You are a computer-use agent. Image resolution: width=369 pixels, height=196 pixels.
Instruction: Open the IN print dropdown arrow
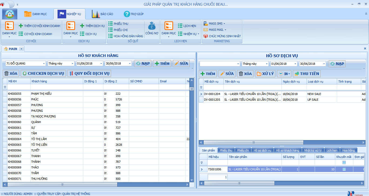tap(289, 74)
